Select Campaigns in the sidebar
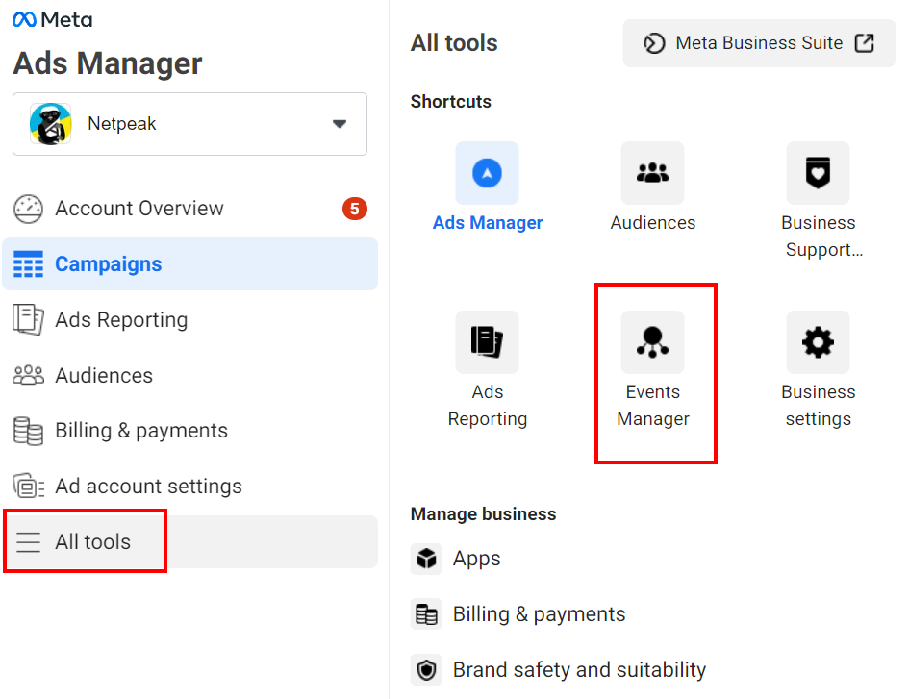The width and height of the screenshot is (909, 699). click(x=189, y=264)
